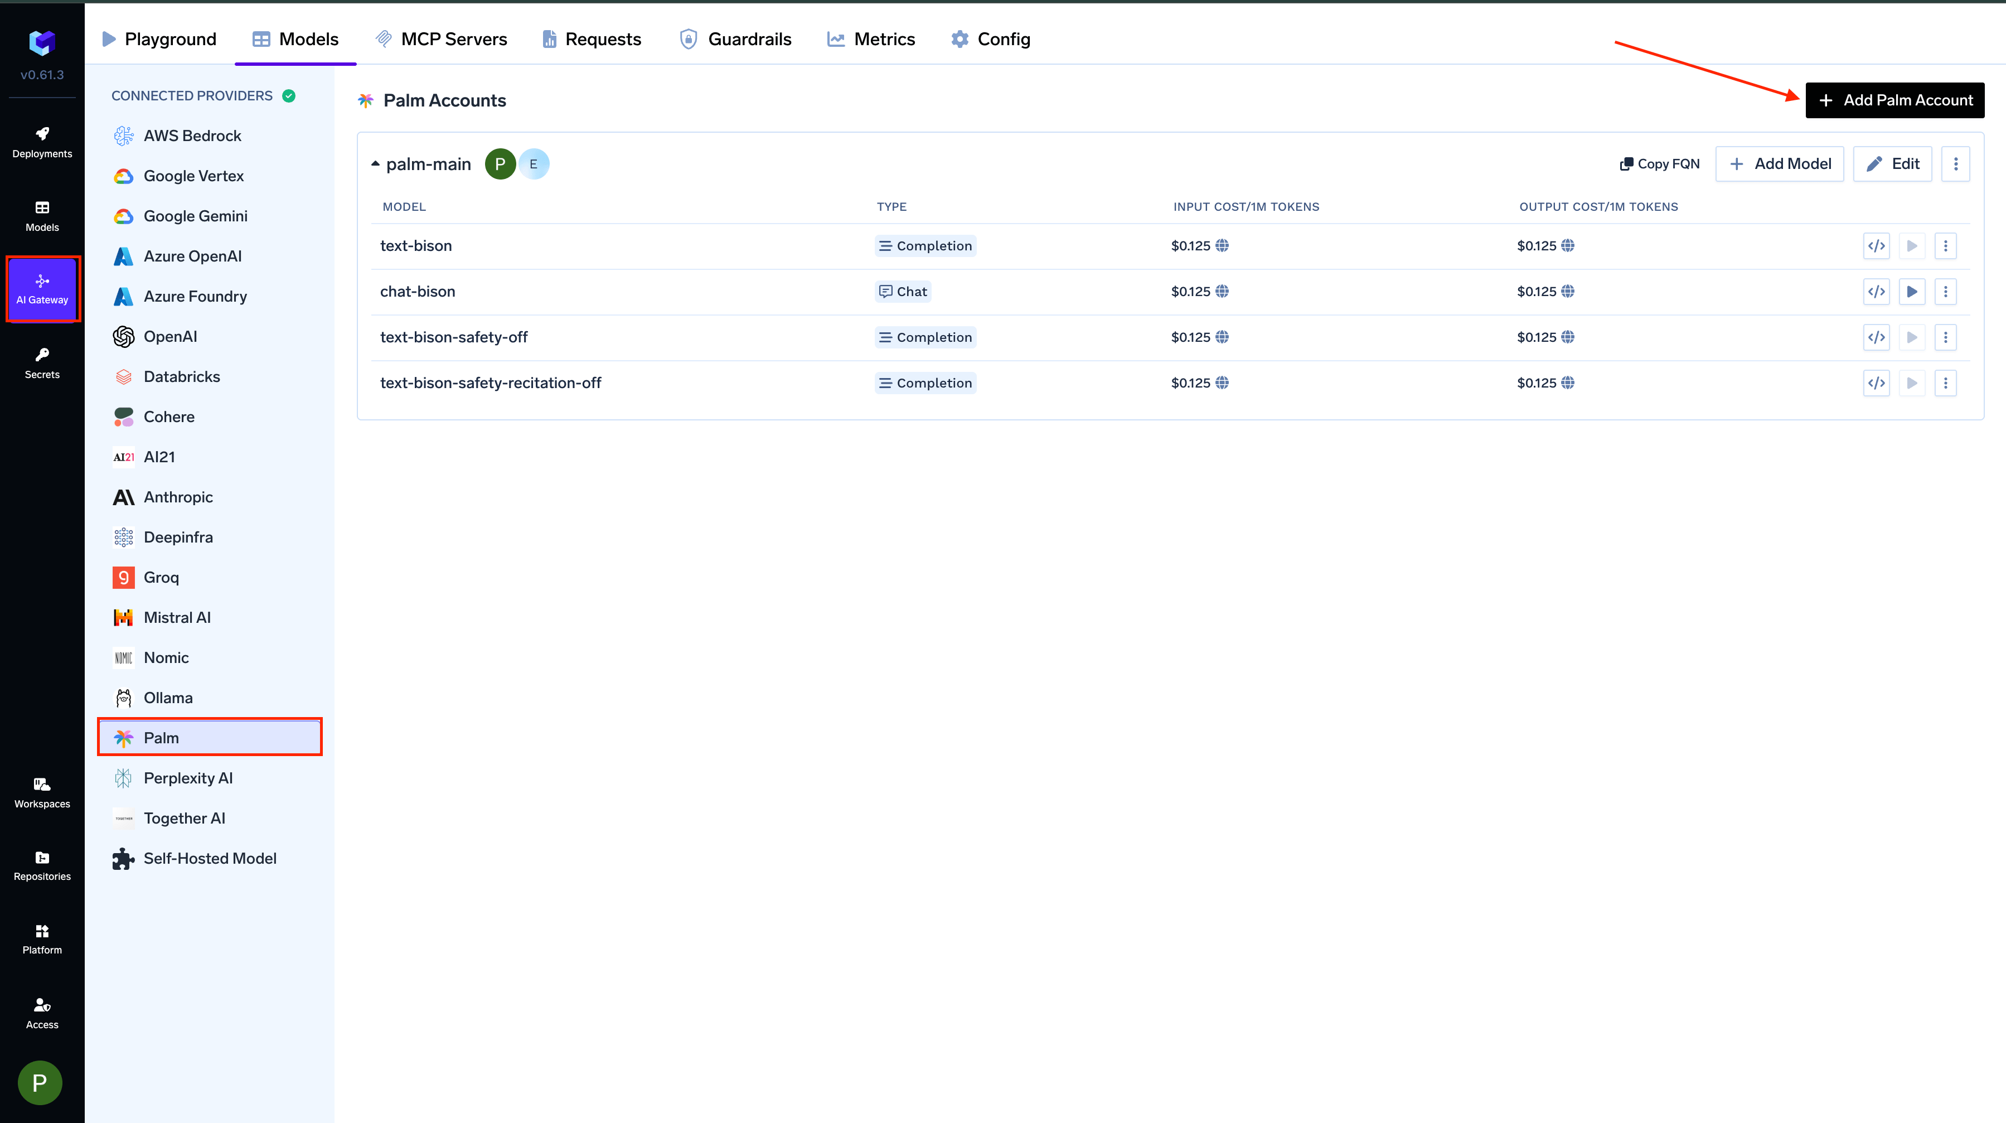Image resolution: width=2006 pixels, height=1123 pixels.
Task: Select AWS Bedrock provider
Action: (x=210, y=136)
